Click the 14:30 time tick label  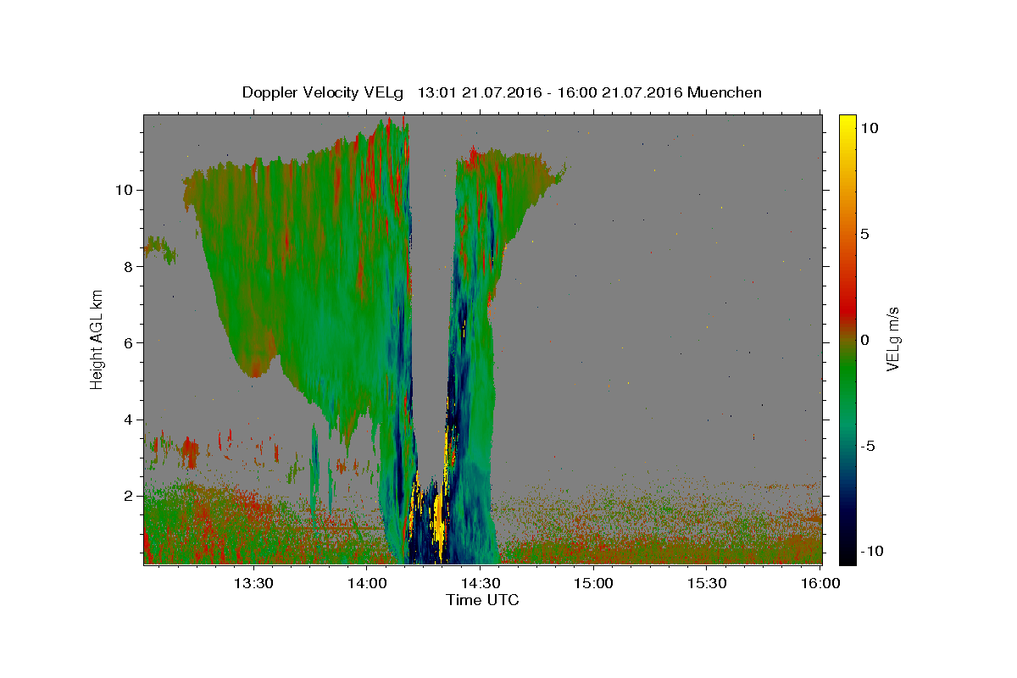pyautogui.click(x=481, y=583)
